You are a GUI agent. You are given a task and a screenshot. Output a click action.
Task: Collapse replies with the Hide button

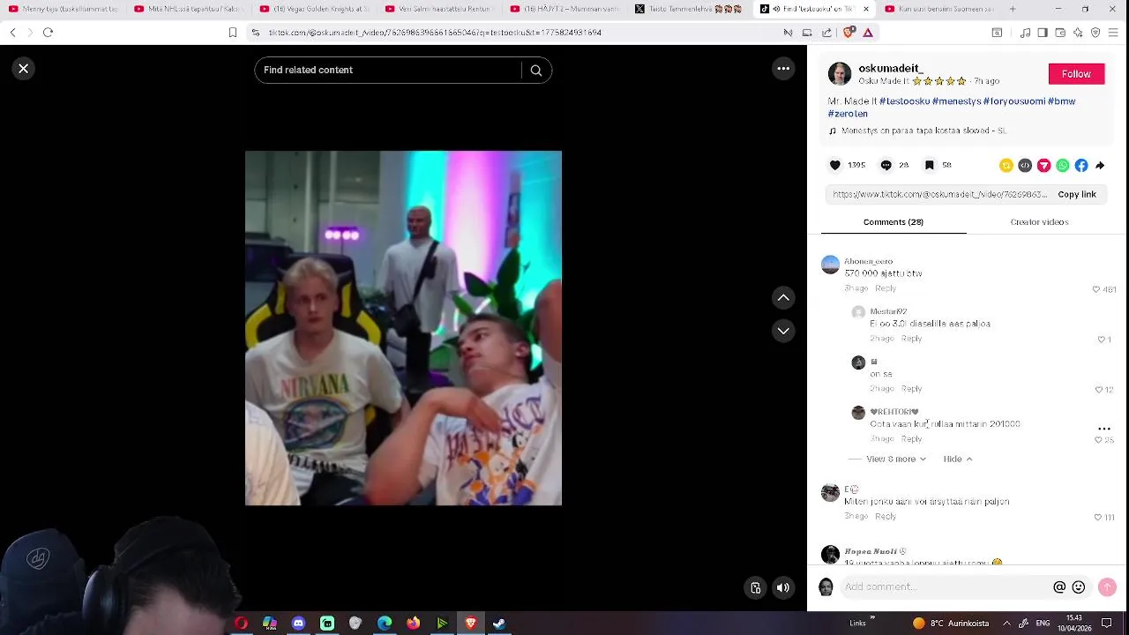(957, 459)
